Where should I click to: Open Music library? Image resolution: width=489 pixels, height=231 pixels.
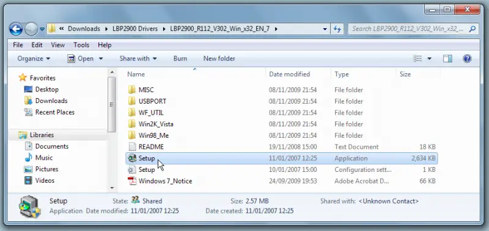pos(39,158)
